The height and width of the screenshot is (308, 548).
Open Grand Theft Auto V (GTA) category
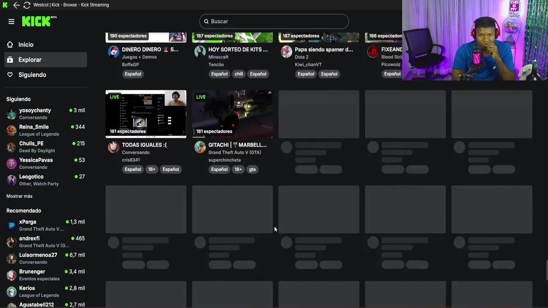[x=235, y=152]
